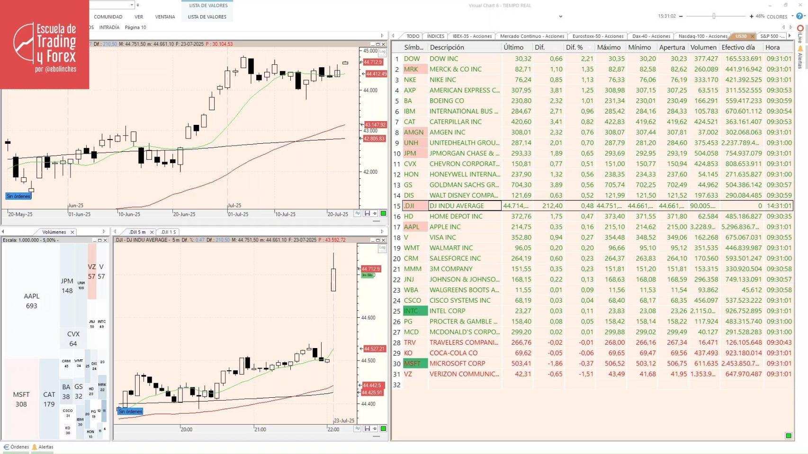
Task: Sort table by Volumen column header
Action: click(703, 47)
